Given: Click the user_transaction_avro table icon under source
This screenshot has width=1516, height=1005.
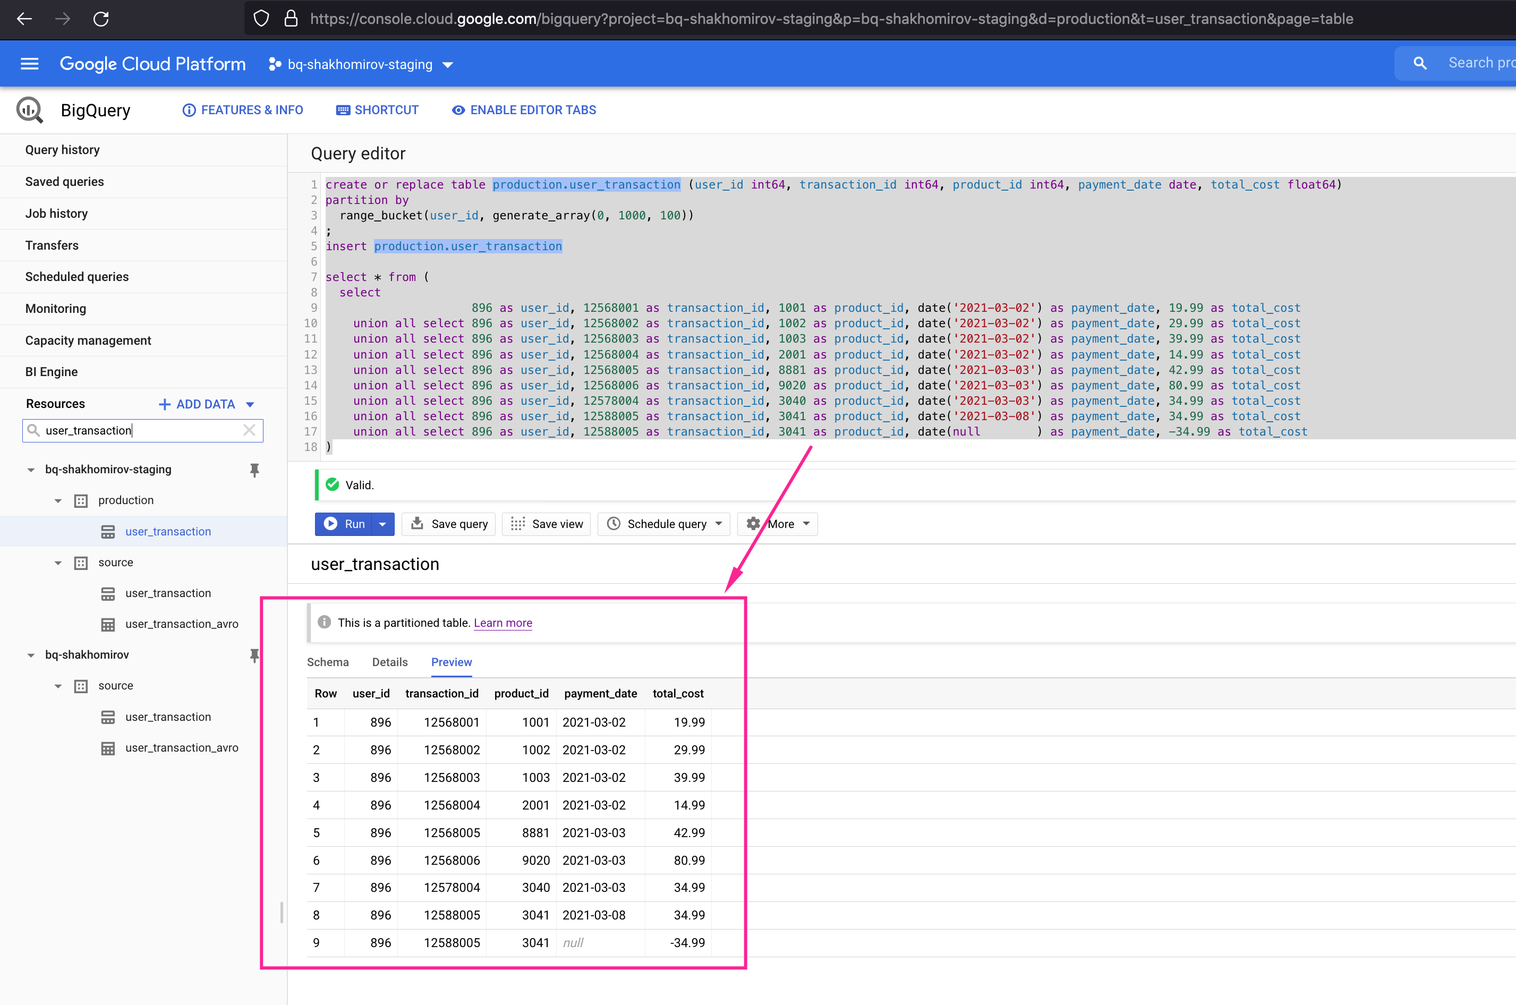Looking at the screenshot, I should [108, 624].
